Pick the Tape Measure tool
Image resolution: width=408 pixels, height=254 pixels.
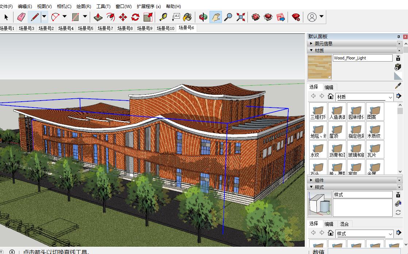(x=163, y=17)
